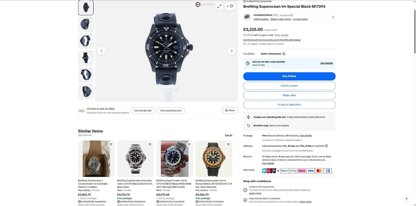Image resolution: width=416 pixels, height=206 pixels.
Task: Open the info icon beside Seller refurbished
Action: [284, 54]
